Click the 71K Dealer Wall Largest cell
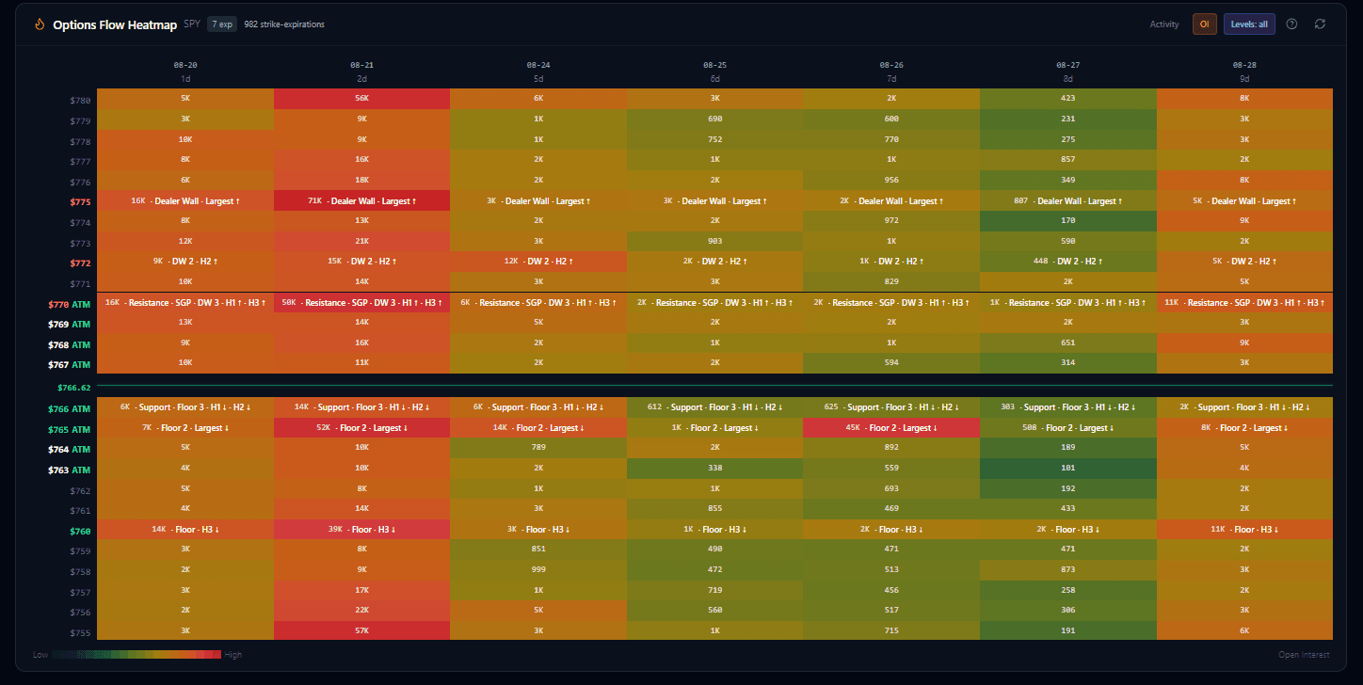 [x=361, y=200]
